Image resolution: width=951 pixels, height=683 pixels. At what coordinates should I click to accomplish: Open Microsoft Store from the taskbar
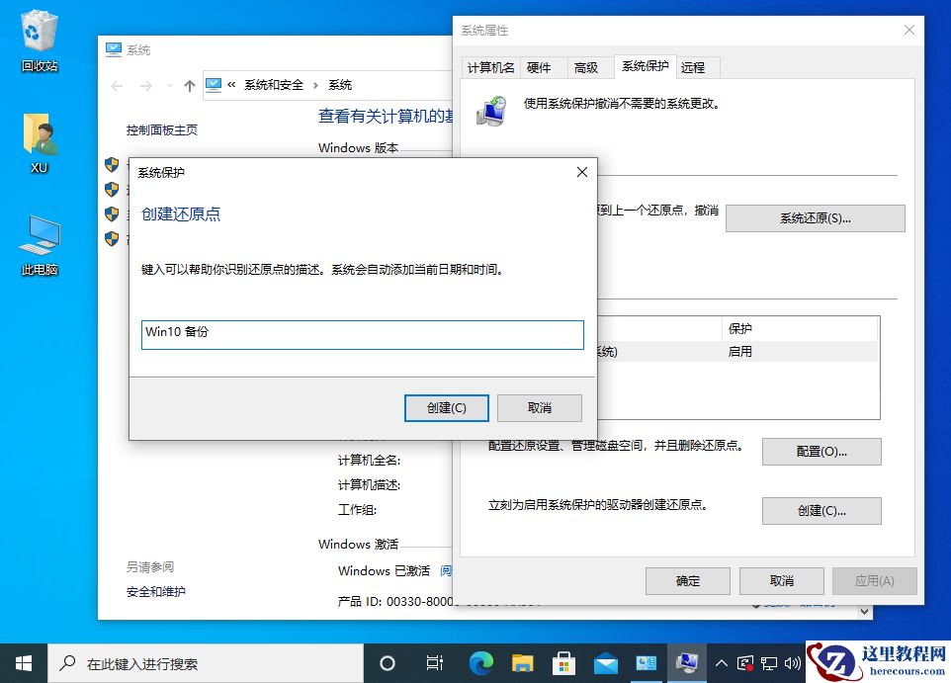tap(563, 663)
